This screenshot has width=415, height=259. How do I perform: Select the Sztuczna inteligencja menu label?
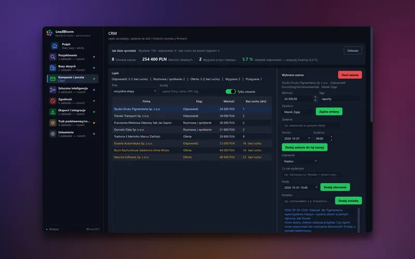coord(73,88)
